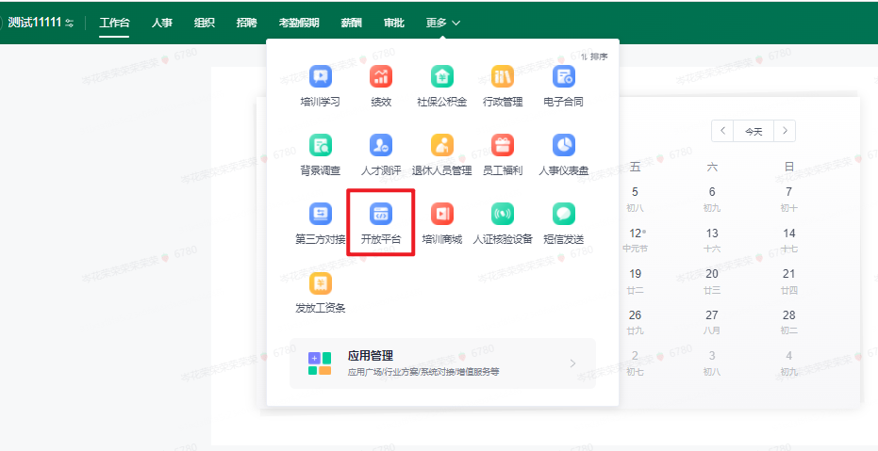Open the 背景调查 app icon
This screenshot has width=878, height=451.
[321, 145]
